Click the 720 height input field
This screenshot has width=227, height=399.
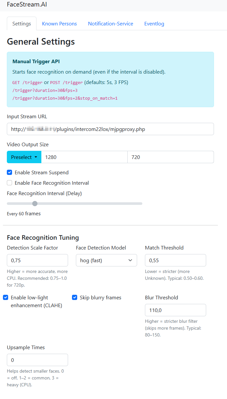pos(171,157)
